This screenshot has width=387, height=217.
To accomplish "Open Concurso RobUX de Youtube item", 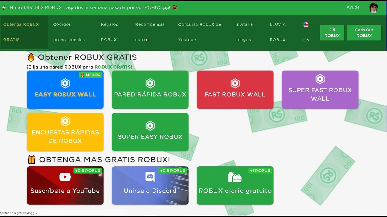I will [x=200, y=32].
